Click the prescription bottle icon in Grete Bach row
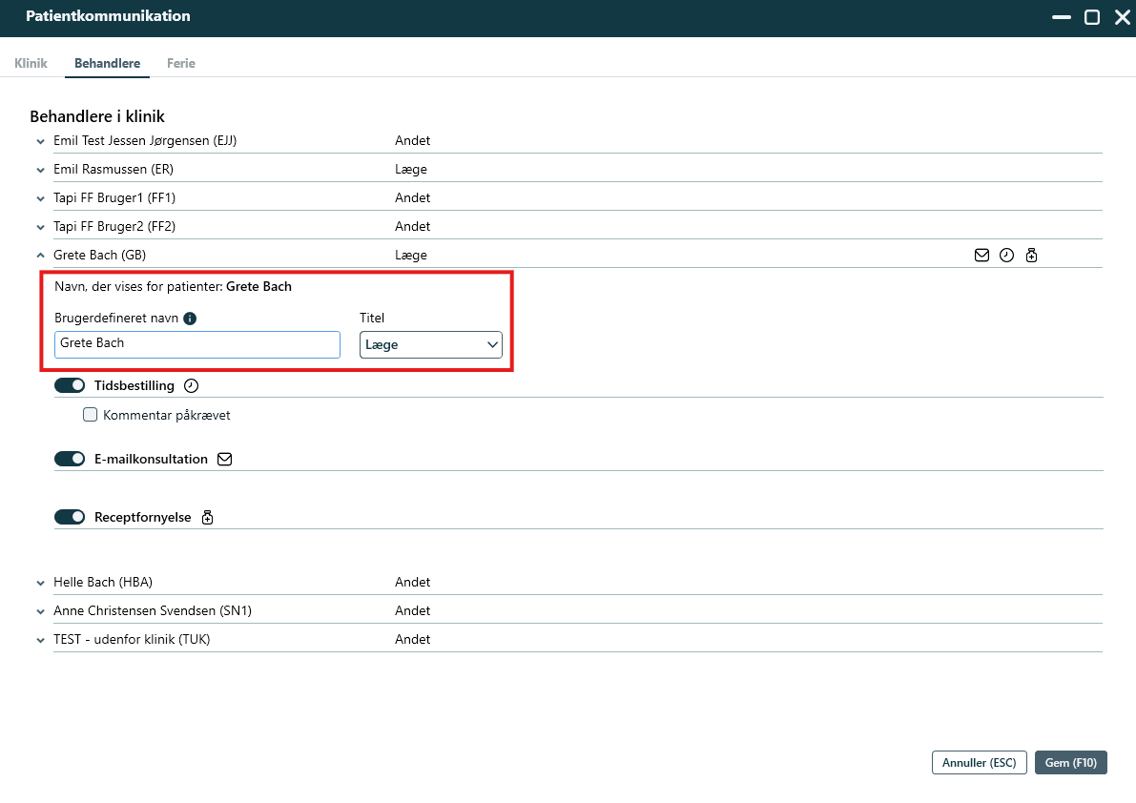Viewport: 1136px width, 803px height. pyautogui.click(x=1032, y=255)
